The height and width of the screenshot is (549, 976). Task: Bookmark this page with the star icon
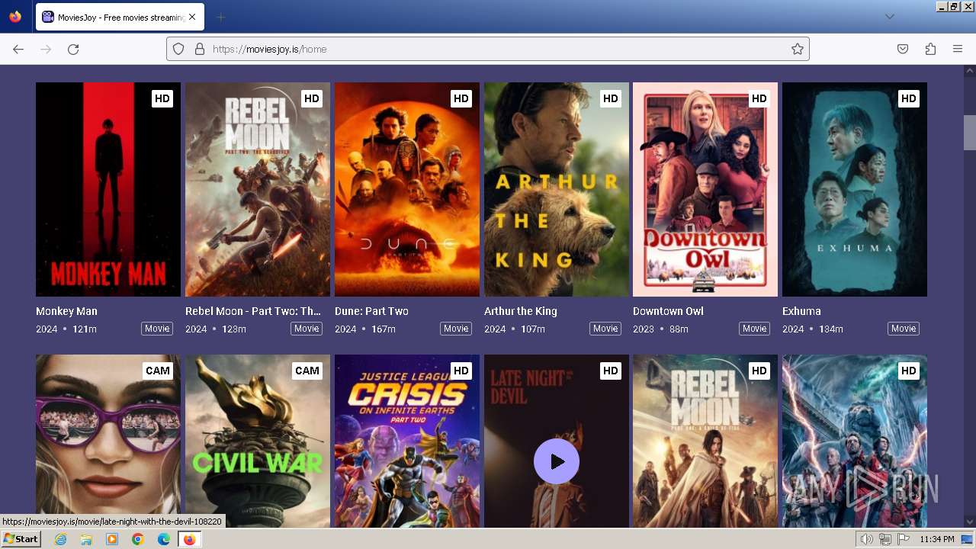click(x=798, y=49)
